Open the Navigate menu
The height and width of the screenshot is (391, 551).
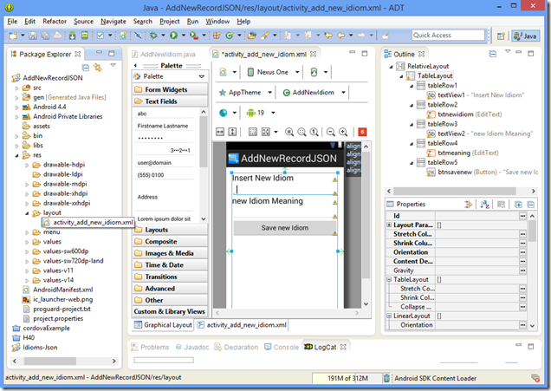(113, 22)
